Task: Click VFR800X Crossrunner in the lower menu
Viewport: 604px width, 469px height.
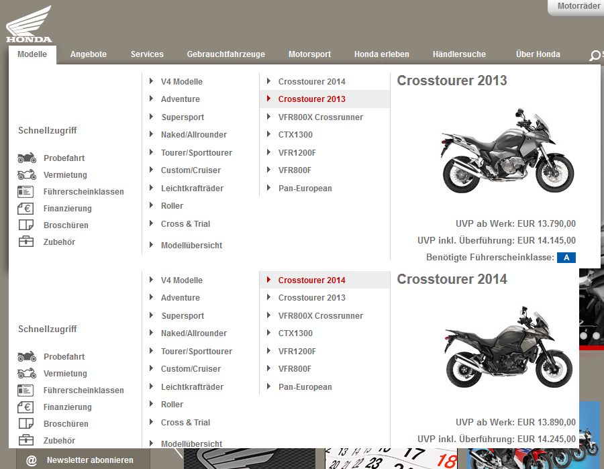Action: (320, 316)
